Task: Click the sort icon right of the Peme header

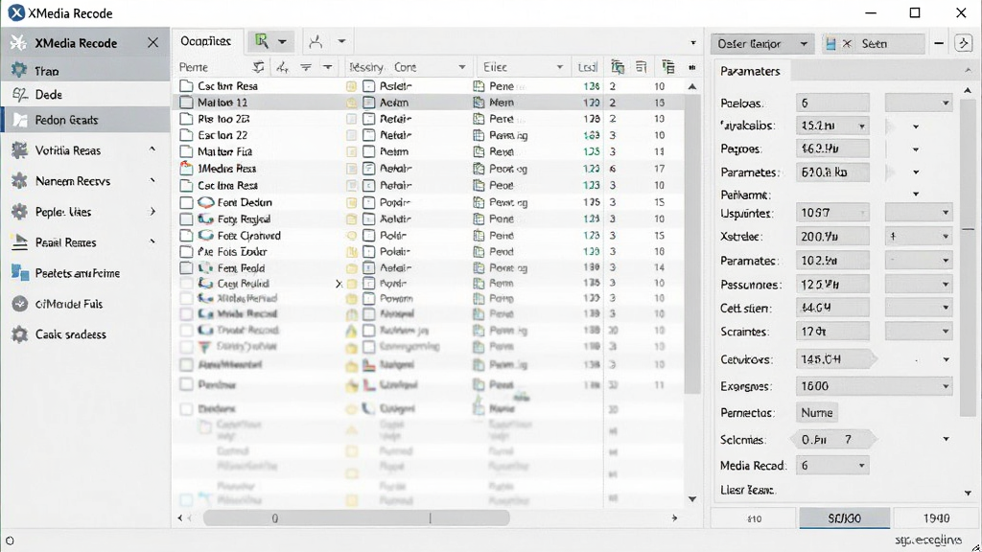Action: coord(258,67)
